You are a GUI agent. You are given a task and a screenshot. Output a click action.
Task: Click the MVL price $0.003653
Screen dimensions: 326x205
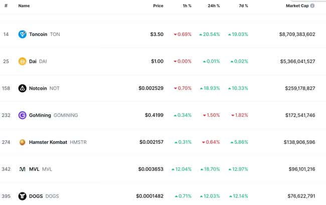[151, 169]
